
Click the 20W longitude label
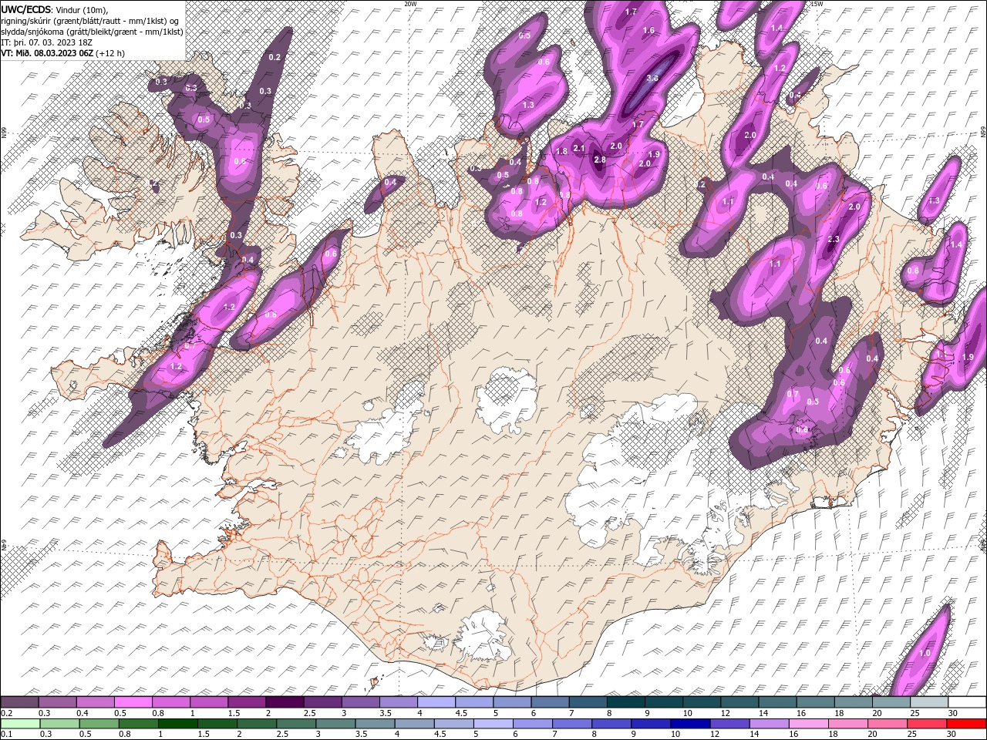410,4
